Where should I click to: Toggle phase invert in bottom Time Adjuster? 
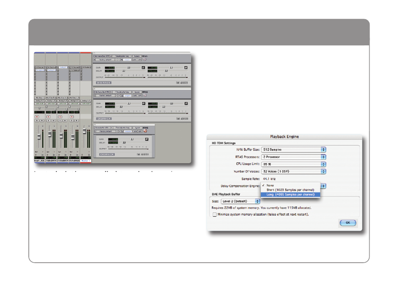point(146,139)
